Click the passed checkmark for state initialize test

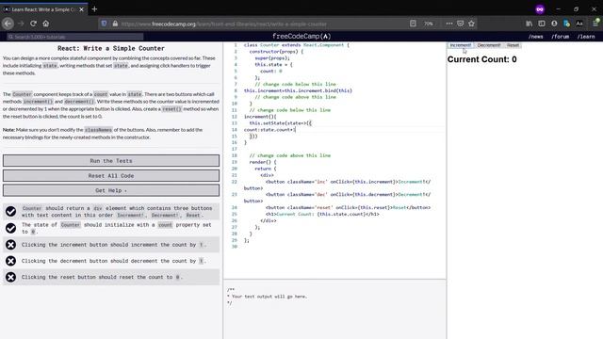[x=10, y=228]
